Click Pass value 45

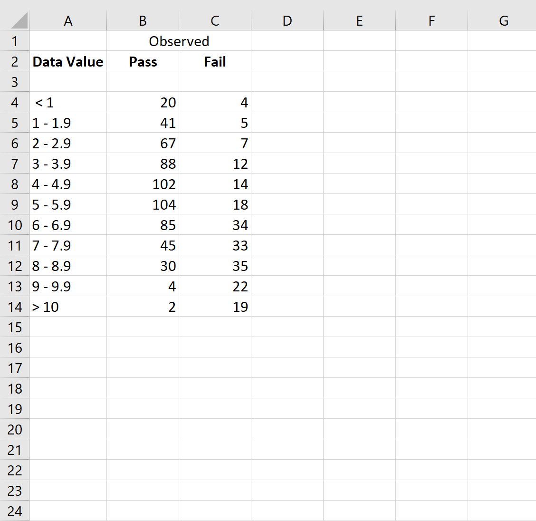coord(143,245)
